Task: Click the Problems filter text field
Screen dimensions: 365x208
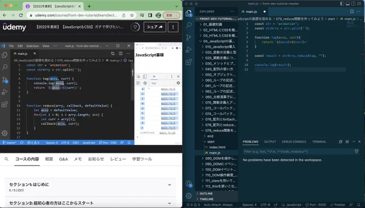Action: click(298, 151)
